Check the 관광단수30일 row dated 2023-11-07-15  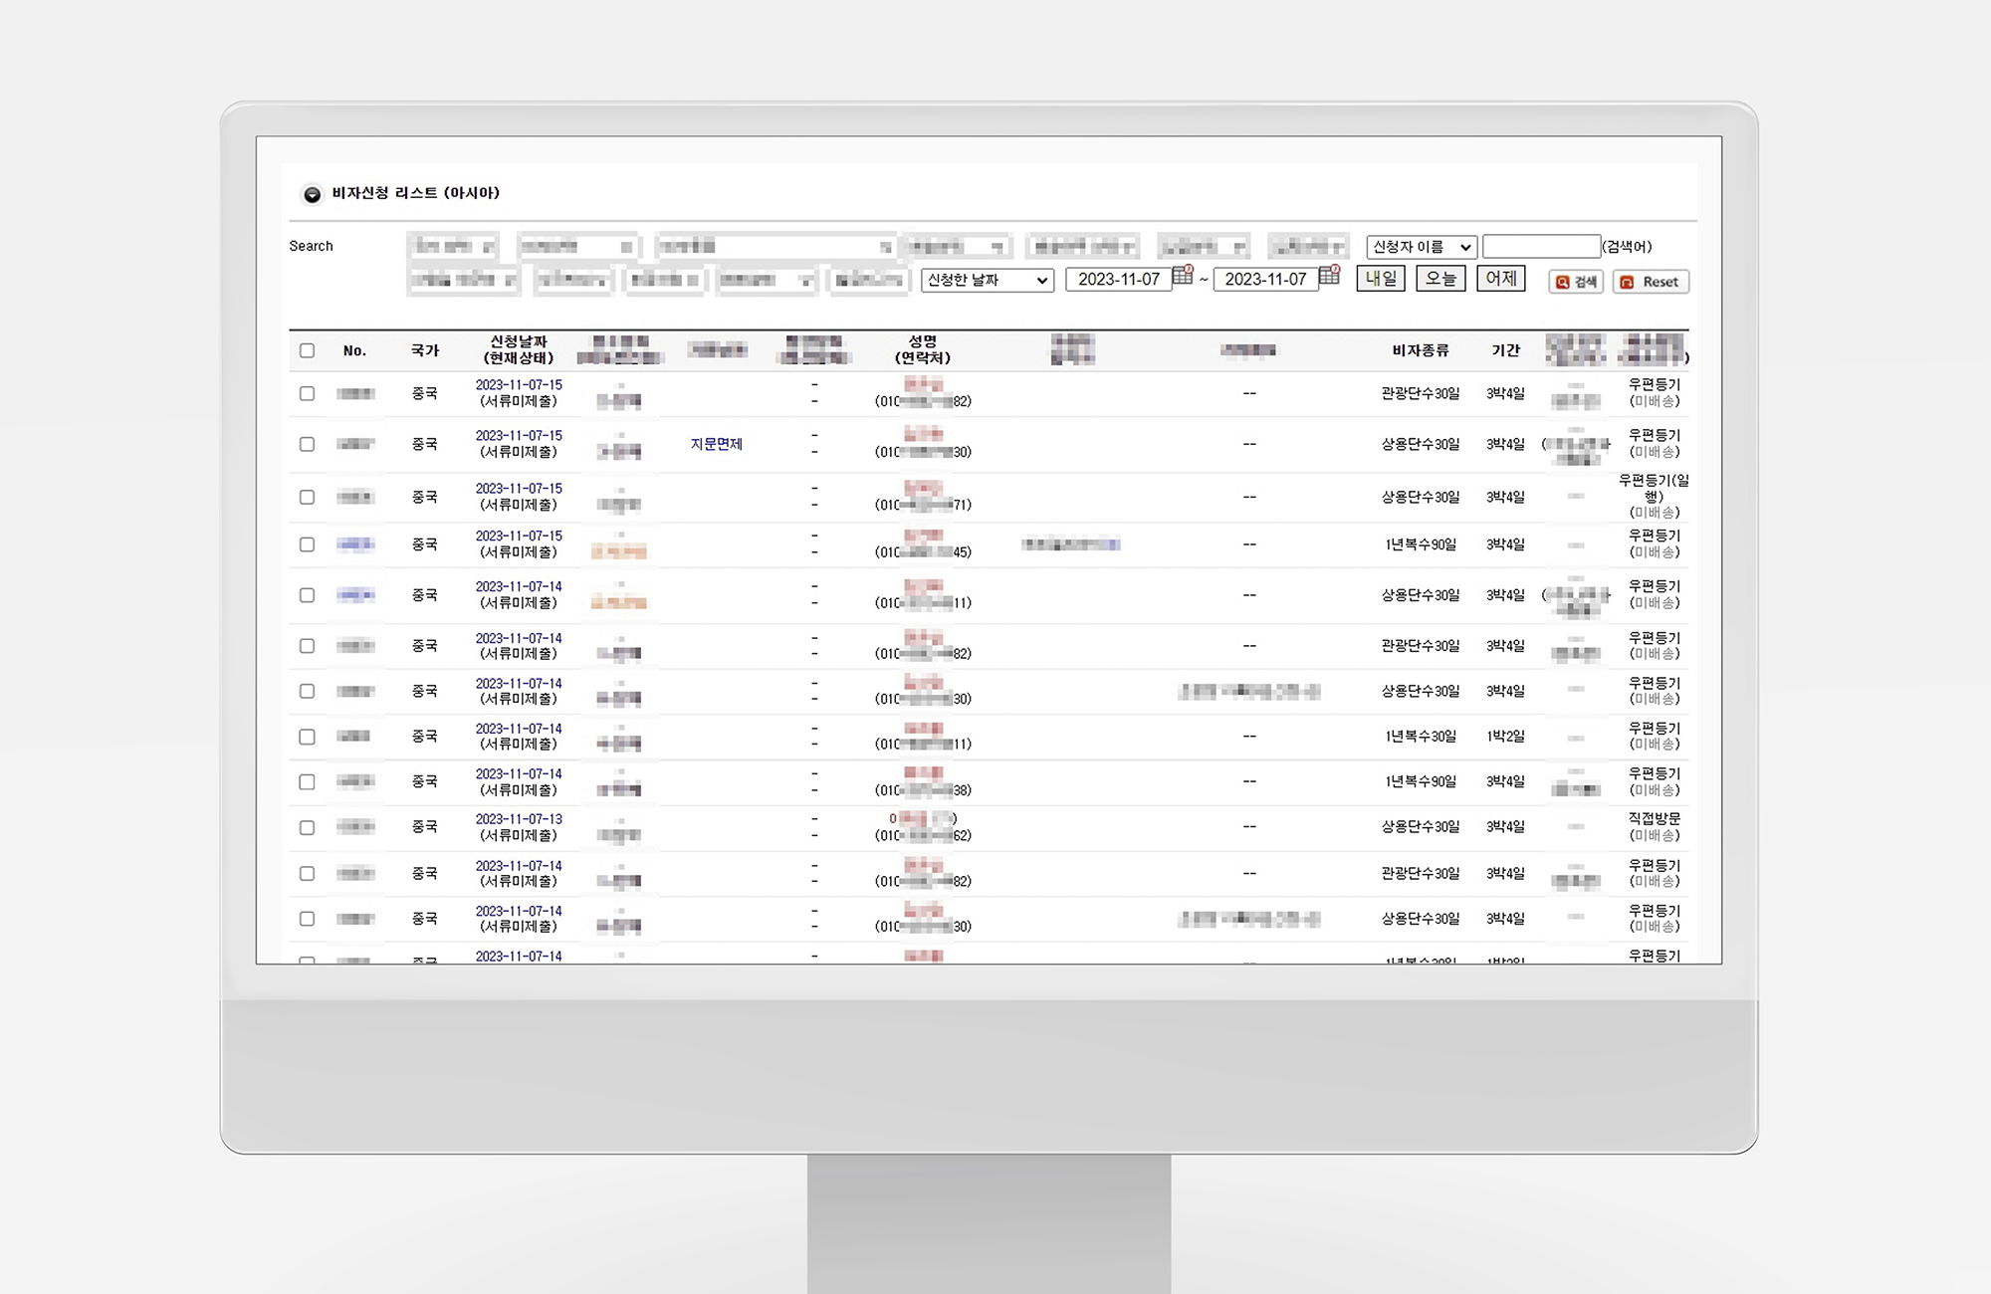click(x=307, y=393)
